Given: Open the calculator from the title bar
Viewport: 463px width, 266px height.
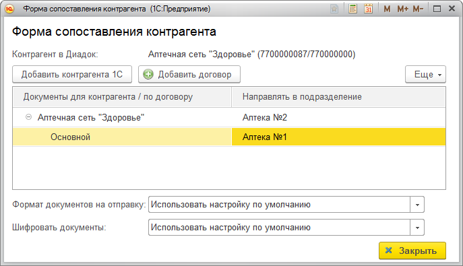Looking at the screenshot, I should coord(352,9).
